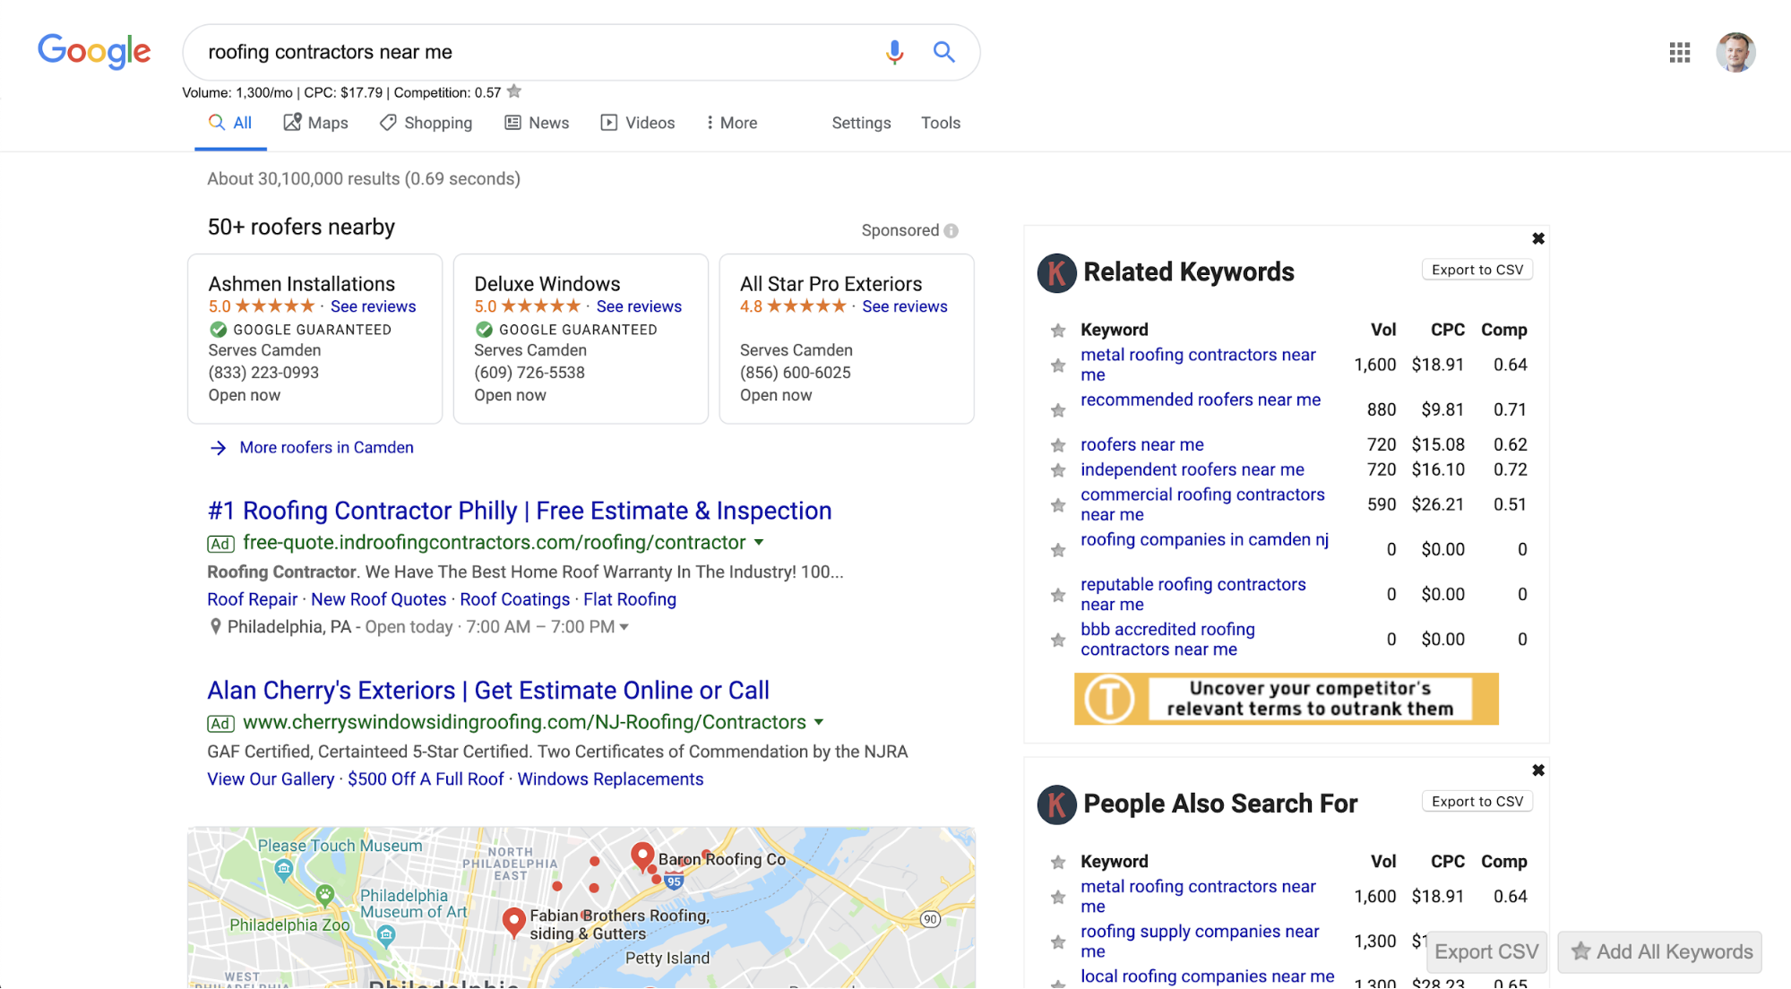The width and height of the screenshot is (1791, 989).
Task: Expand Philadelphia opening hours dropdown
Action: [624, 627]
